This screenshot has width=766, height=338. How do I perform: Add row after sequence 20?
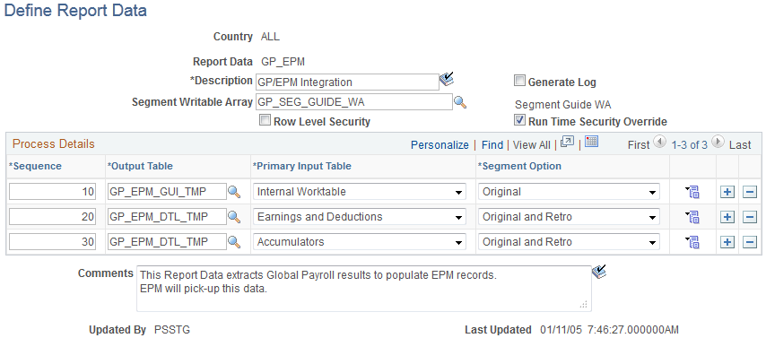pos(728,216)
